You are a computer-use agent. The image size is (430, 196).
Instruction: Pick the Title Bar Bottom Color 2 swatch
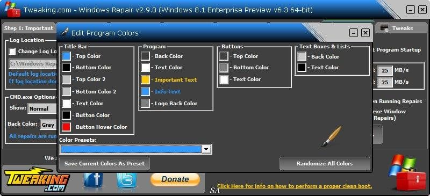[x=66, y=91]
